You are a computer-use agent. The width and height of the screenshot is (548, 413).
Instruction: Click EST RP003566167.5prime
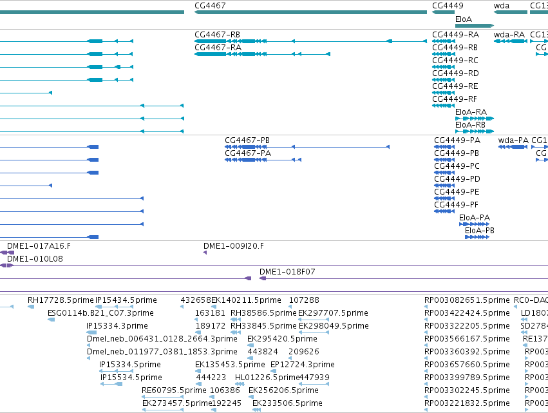(426, 345)
